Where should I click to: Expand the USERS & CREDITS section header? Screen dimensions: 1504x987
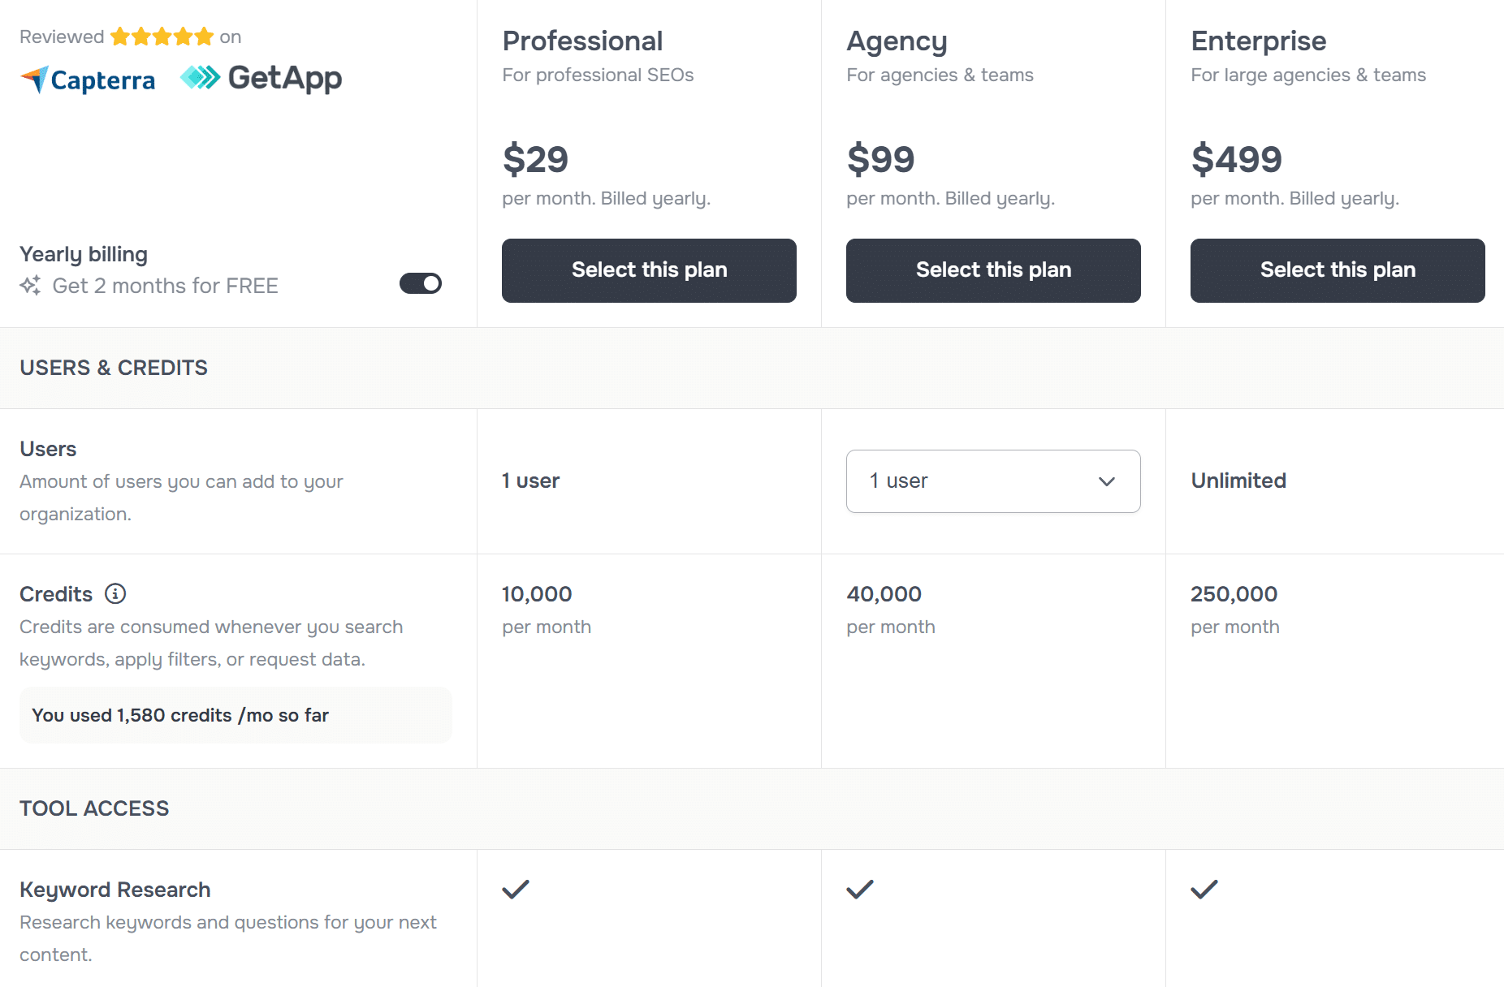(x=113, y=368)
